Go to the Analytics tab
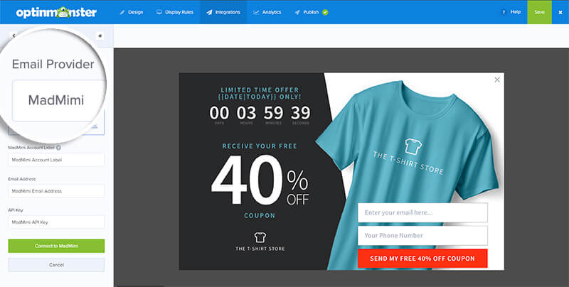The width and height of the screenshot is (569, 287). tap(267, 12)
